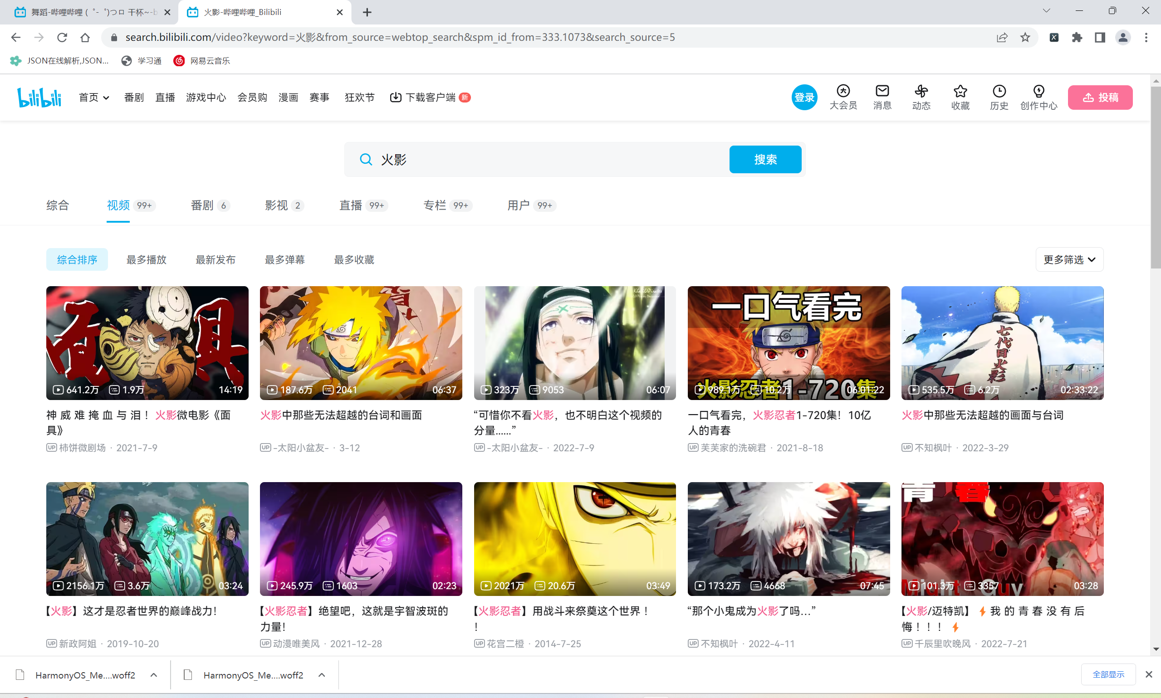Open the 收藏 favorites star icon
Image resolution: width=1161 pixels, height=698 pixels.
[960, 97]
